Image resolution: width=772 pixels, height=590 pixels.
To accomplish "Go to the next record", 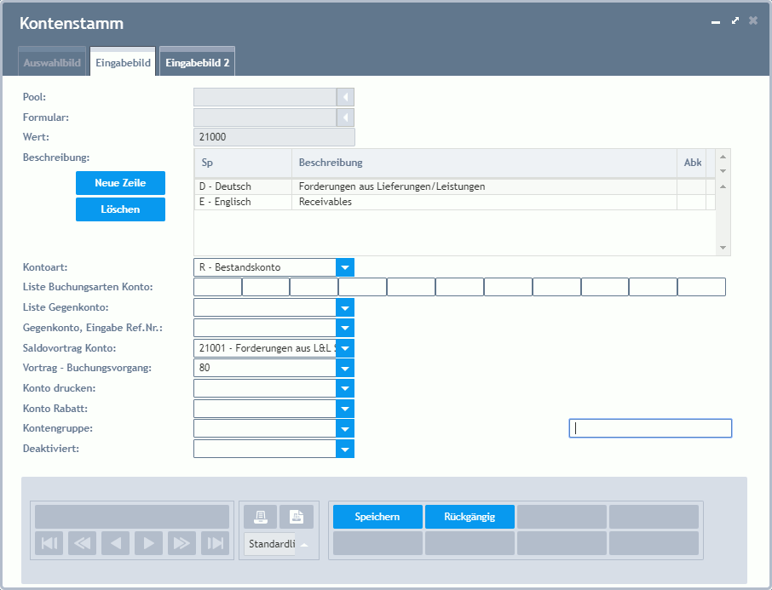I will point(148,543).
